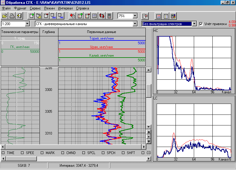236x170 pixels.
Task: Toggle the Учёт привязки checkbox
Action: click(201, 24)
